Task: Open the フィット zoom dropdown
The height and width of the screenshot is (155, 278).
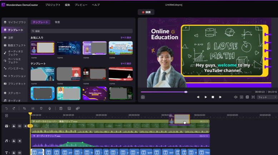Action: click(x=267, y=97)
